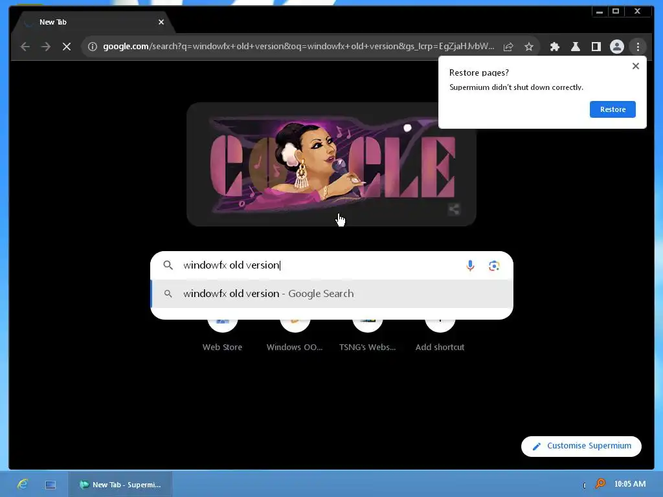Close the Restore pages popup
This screenshot has width=663, height=497.
(x=636, y=66)
